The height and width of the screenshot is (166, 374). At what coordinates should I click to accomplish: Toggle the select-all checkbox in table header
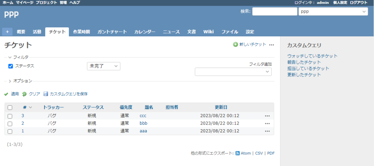click(x=10, y=108)
